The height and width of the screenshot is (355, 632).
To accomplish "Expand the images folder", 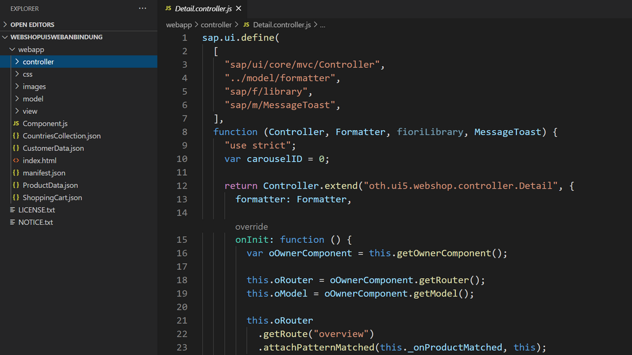I will (34, 86).
